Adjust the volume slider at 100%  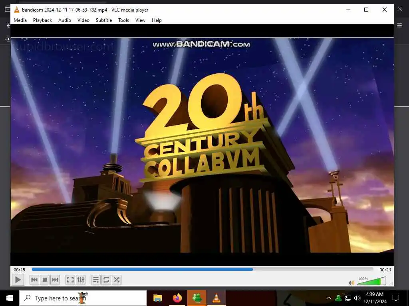pos(371,281)
